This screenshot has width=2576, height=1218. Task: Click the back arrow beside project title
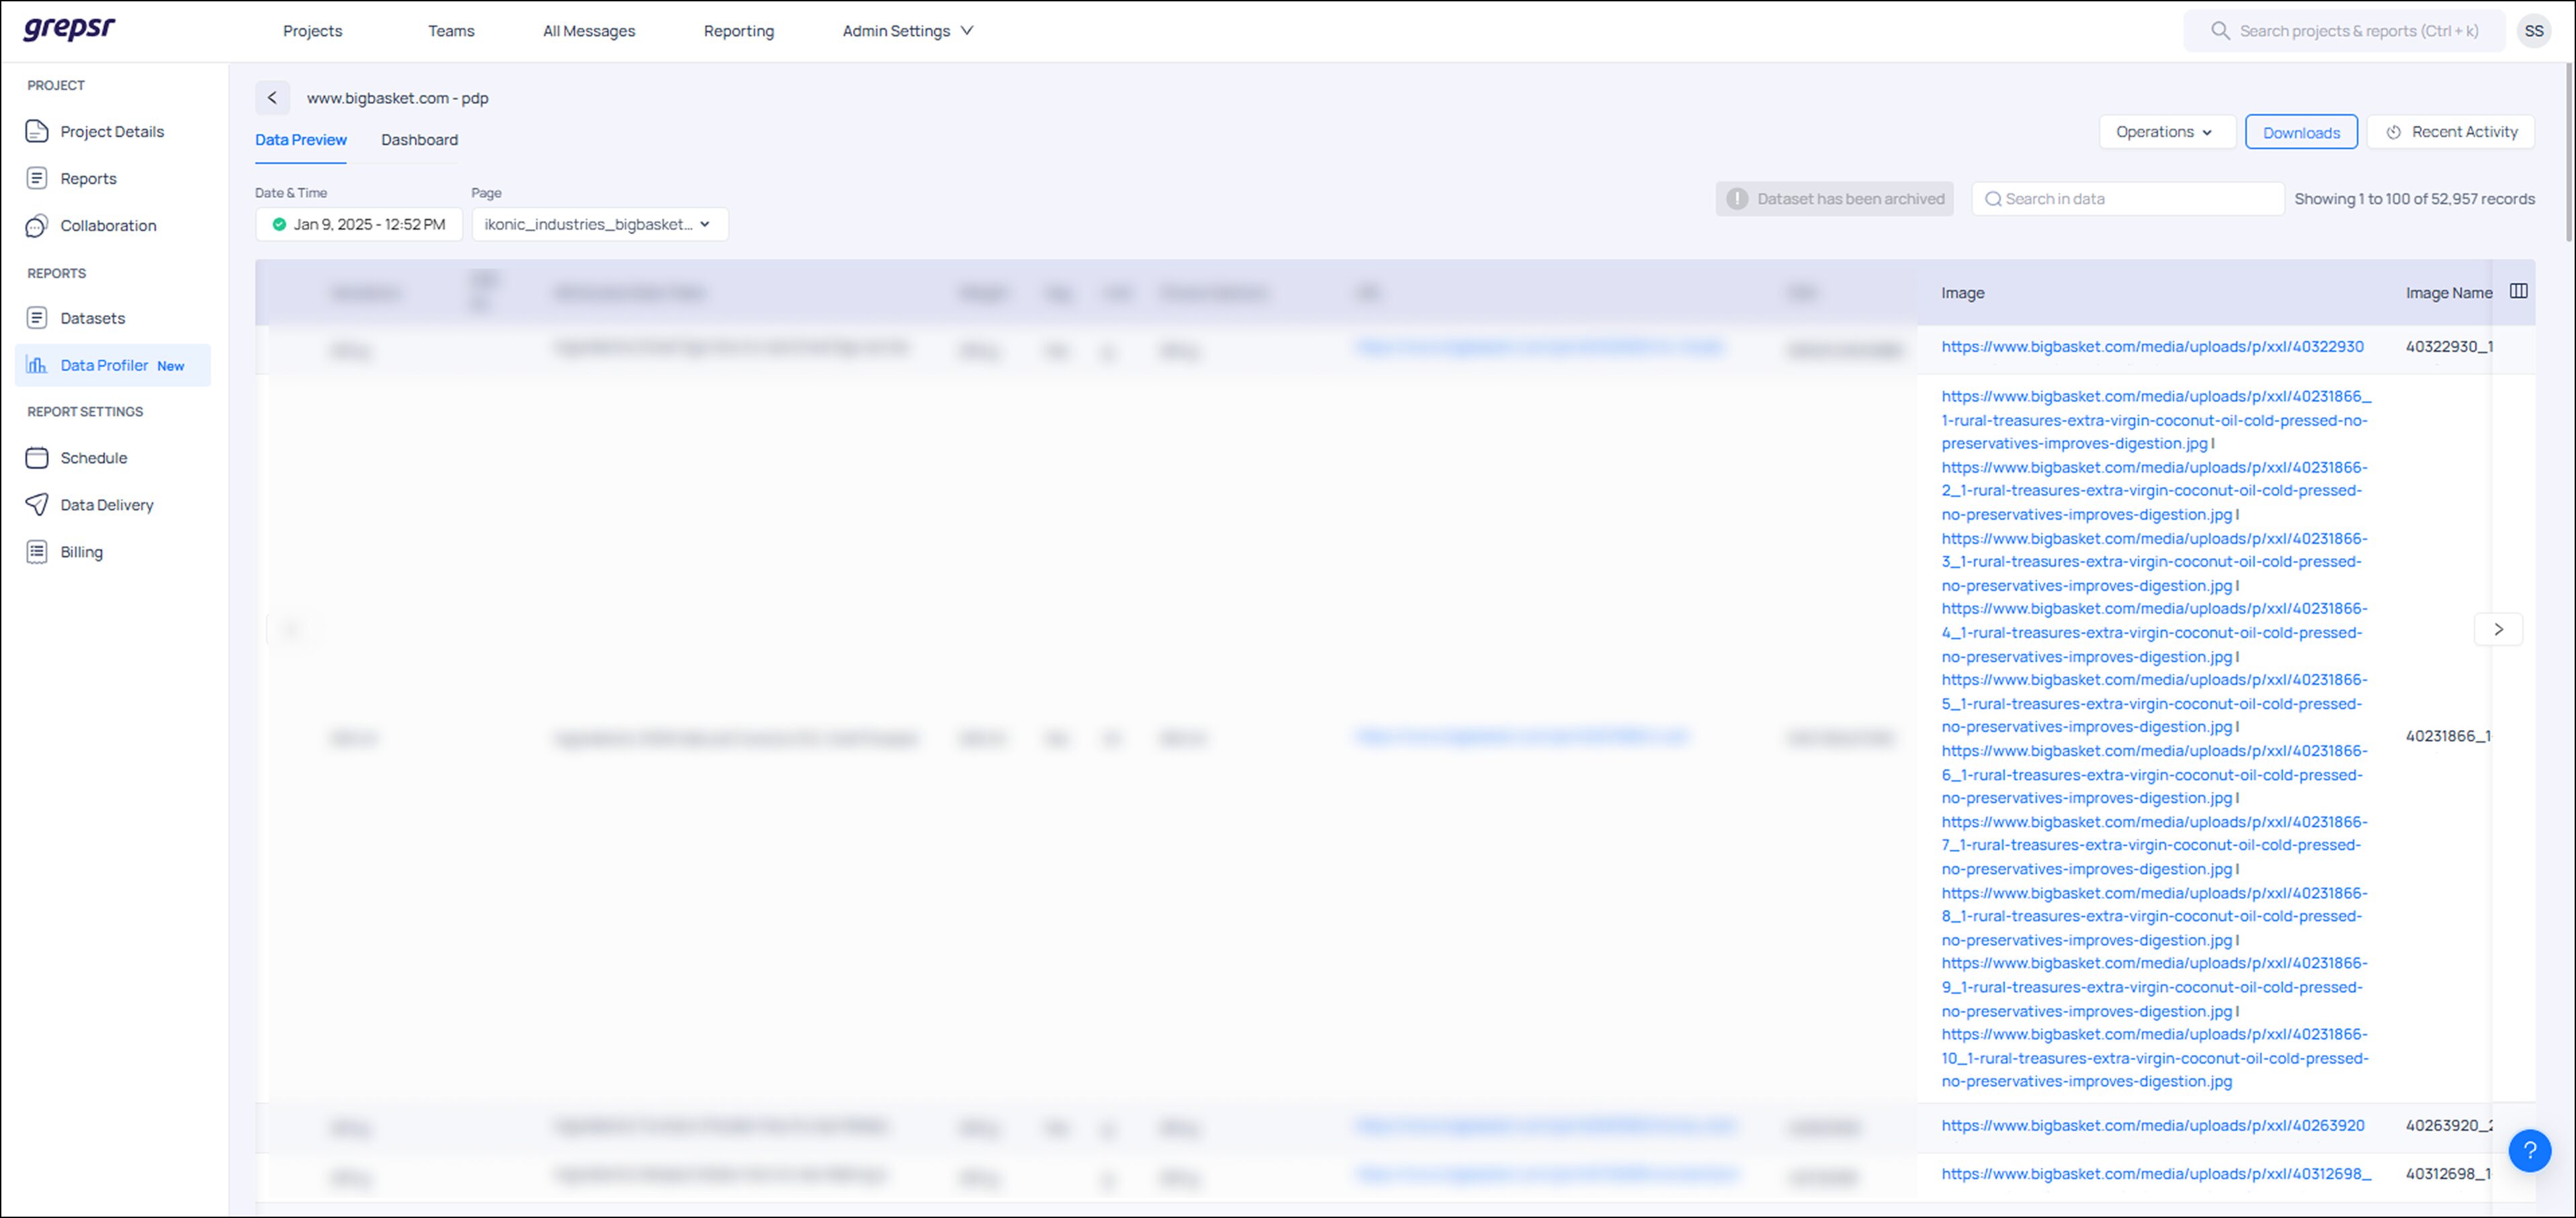[x=272, y=98]
